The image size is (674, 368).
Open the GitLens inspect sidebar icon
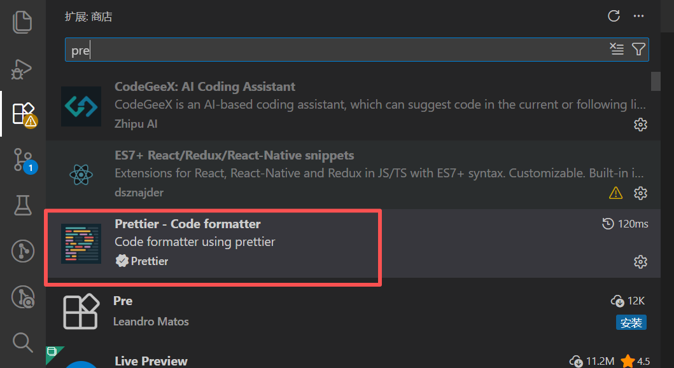point(23,297)
